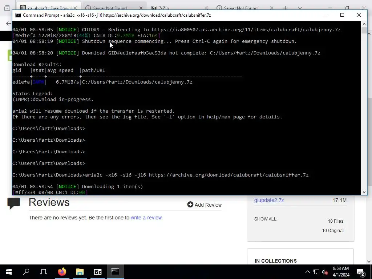
Task: Click the Status Legend text
Action: click(x=32, y=93)
